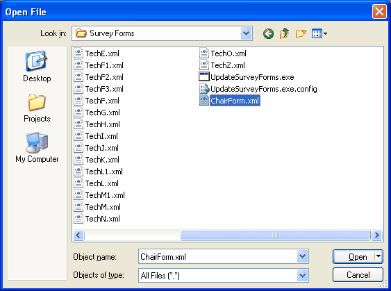Select the TechZ.xml file
This screenshot has height=291, width=391.
tap(222, 65)
